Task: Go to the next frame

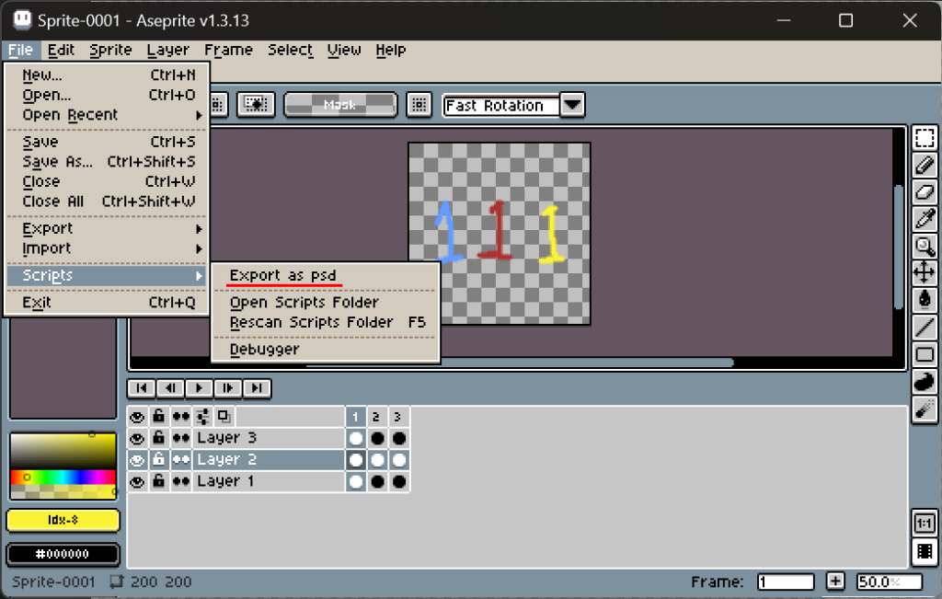Action: pyautogui.click(x=228, y=388)
